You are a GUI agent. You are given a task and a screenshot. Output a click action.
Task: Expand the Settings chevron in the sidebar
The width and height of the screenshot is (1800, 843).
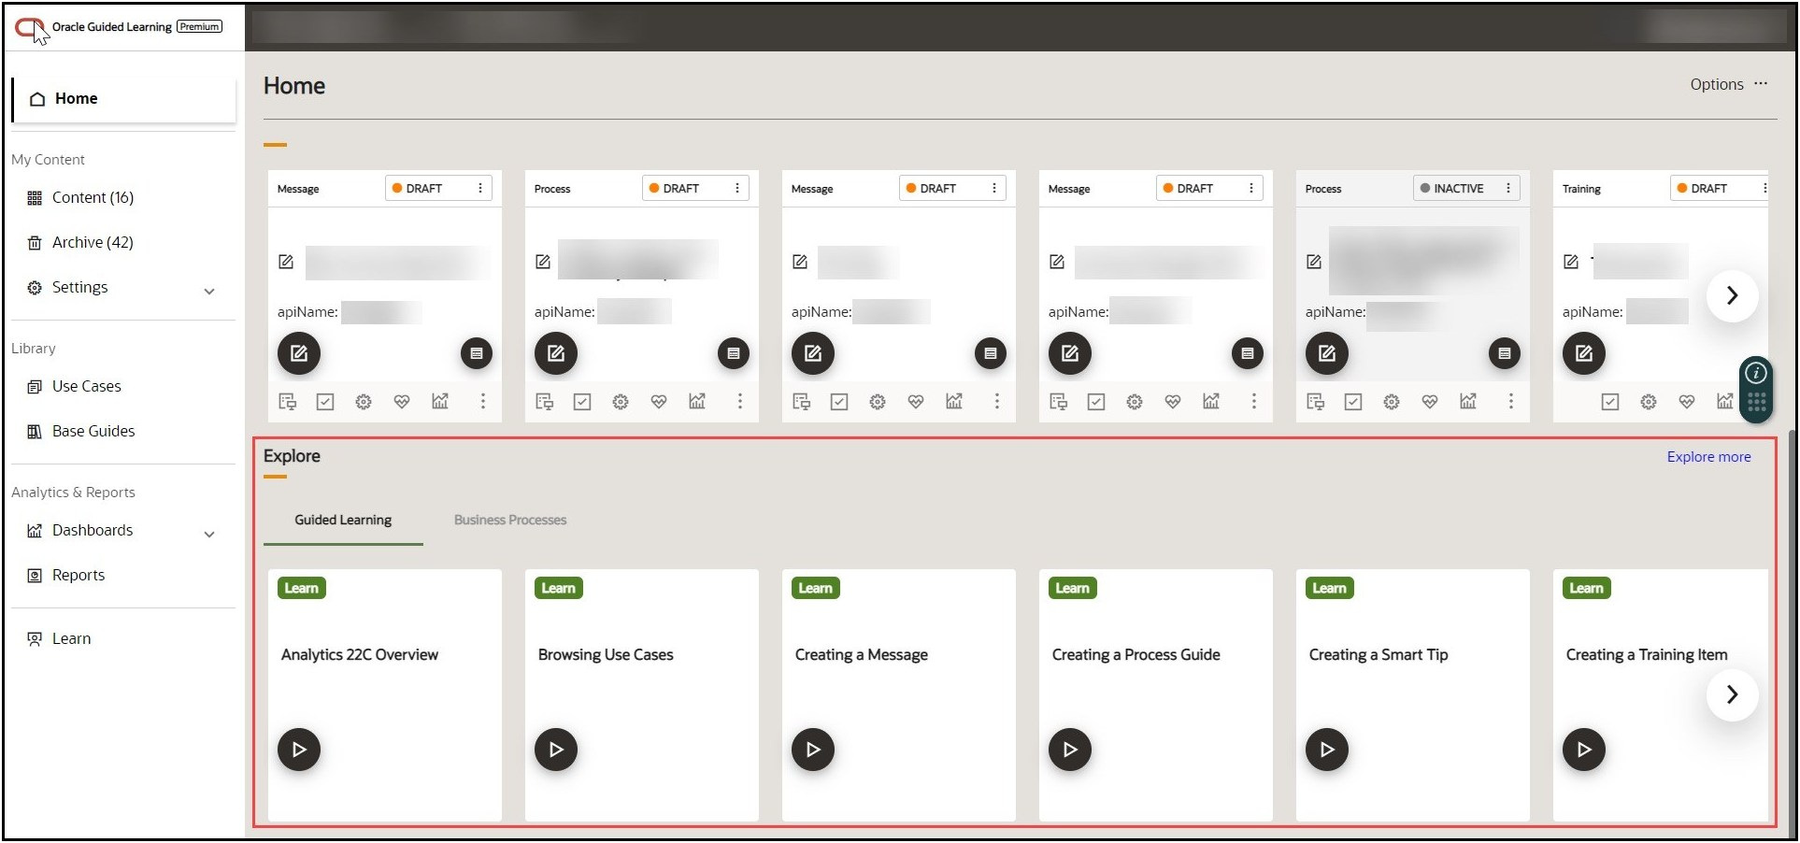209,291
